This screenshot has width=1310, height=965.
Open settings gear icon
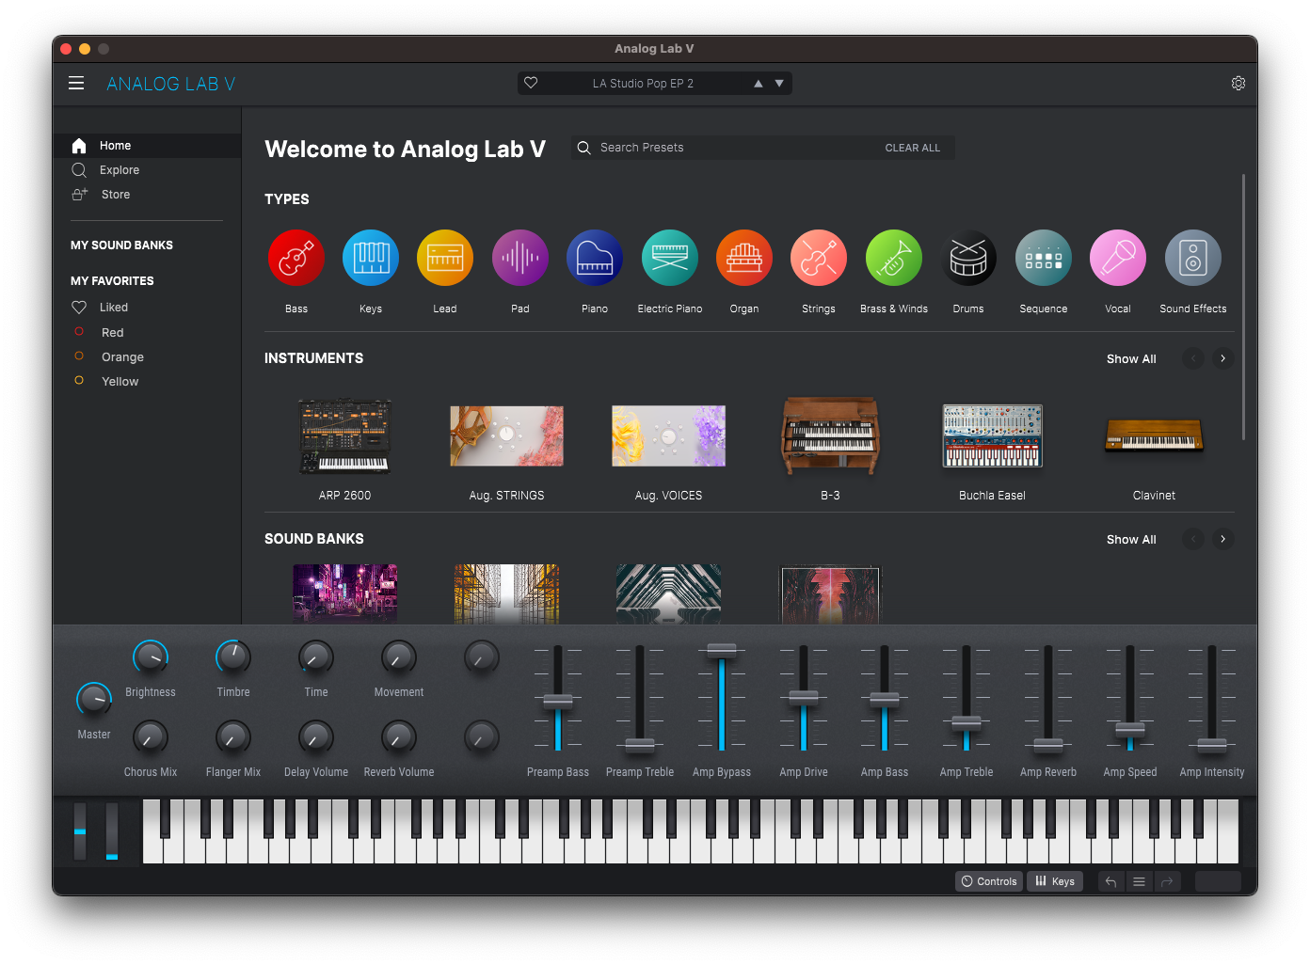[1238, 83]
